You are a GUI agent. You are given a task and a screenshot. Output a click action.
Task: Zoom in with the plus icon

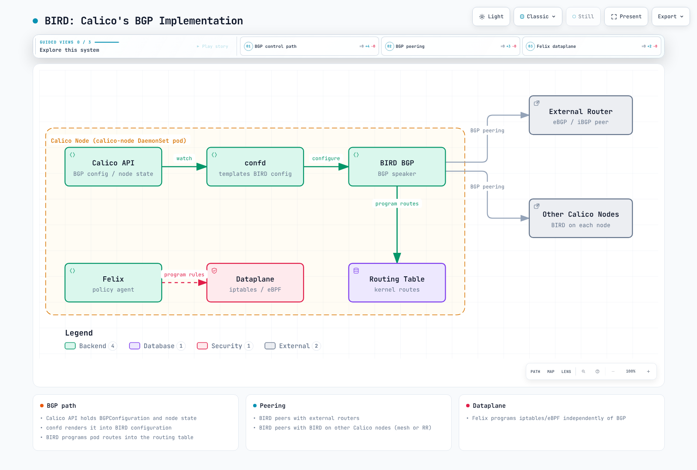tap(648, 372)
